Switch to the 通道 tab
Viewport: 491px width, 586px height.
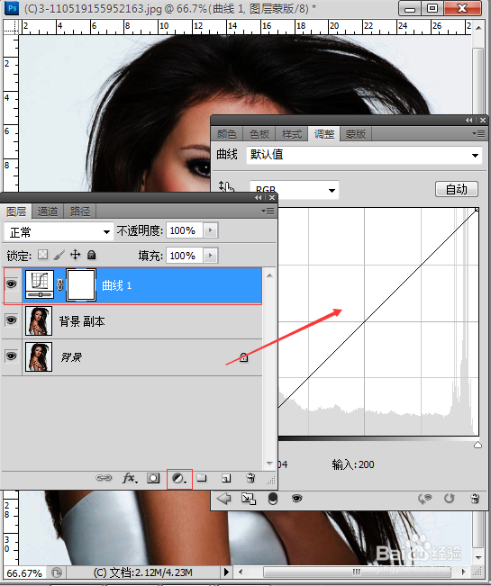(x=48, y=212)
